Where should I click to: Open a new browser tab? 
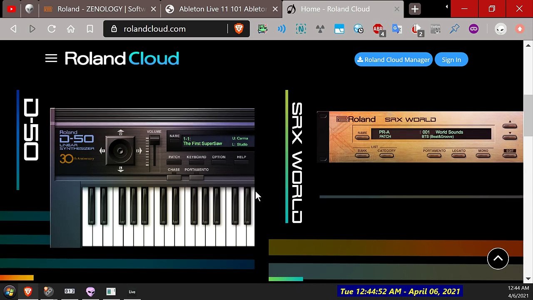415,9
